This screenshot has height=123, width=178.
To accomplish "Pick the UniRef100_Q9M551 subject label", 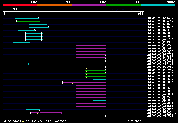I will [x=160, y=97].
